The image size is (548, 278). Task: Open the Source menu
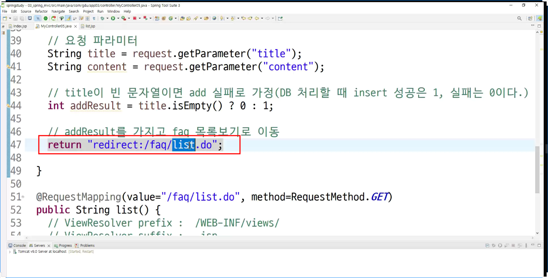26,11
